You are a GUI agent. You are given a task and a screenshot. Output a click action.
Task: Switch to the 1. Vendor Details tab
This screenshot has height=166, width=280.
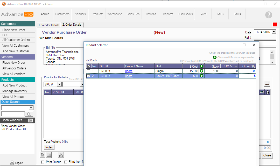[x=49, y=25]
